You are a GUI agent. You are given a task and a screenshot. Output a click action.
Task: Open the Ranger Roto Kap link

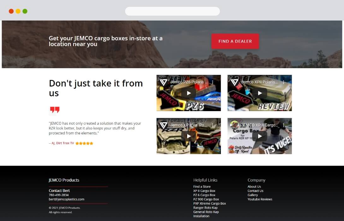coord(205,208)
